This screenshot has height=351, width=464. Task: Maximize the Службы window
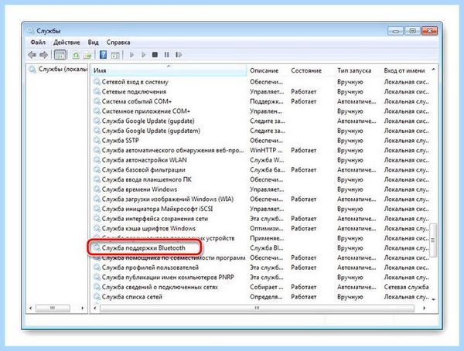(x=412, y=31)
